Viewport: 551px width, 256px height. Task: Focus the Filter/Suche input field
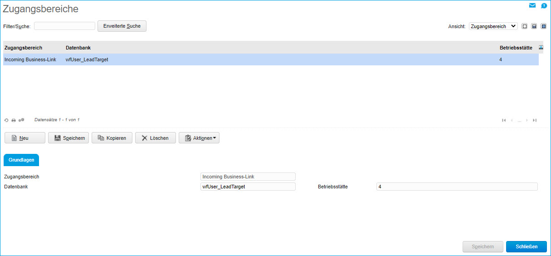(64, 26)
